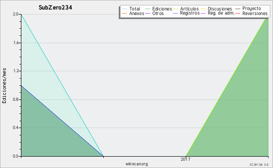Select the Reg. de adm. legend label
273x168 pixels.
[x=221, y=13]
